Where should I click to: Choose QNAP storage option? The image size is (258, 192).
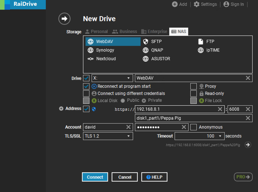coord(153,50)
